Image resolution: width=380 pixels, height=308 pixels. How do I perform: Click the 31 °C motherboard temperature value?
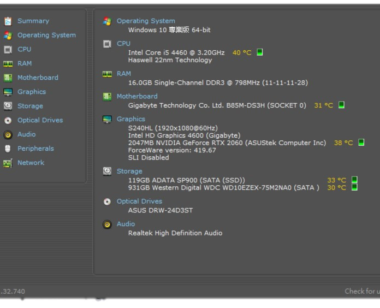[324, 105]
